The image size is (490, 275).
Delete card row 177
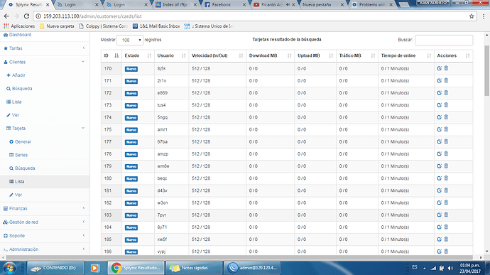pyautogui.click(x=446, y=141)
